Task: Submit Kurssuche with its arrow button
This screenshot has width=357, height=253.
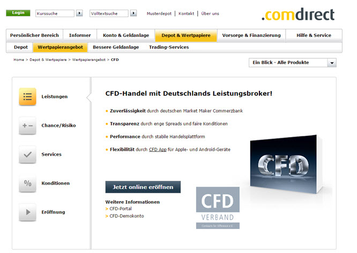Action: coord(79,13)
